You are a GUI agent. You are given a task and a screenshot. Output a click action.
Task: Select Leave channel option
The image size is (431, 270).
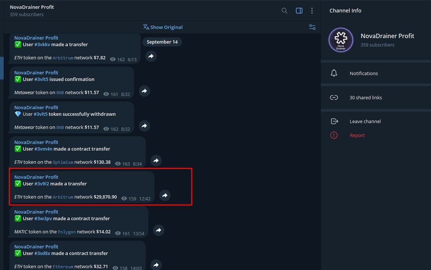(365, 121)
